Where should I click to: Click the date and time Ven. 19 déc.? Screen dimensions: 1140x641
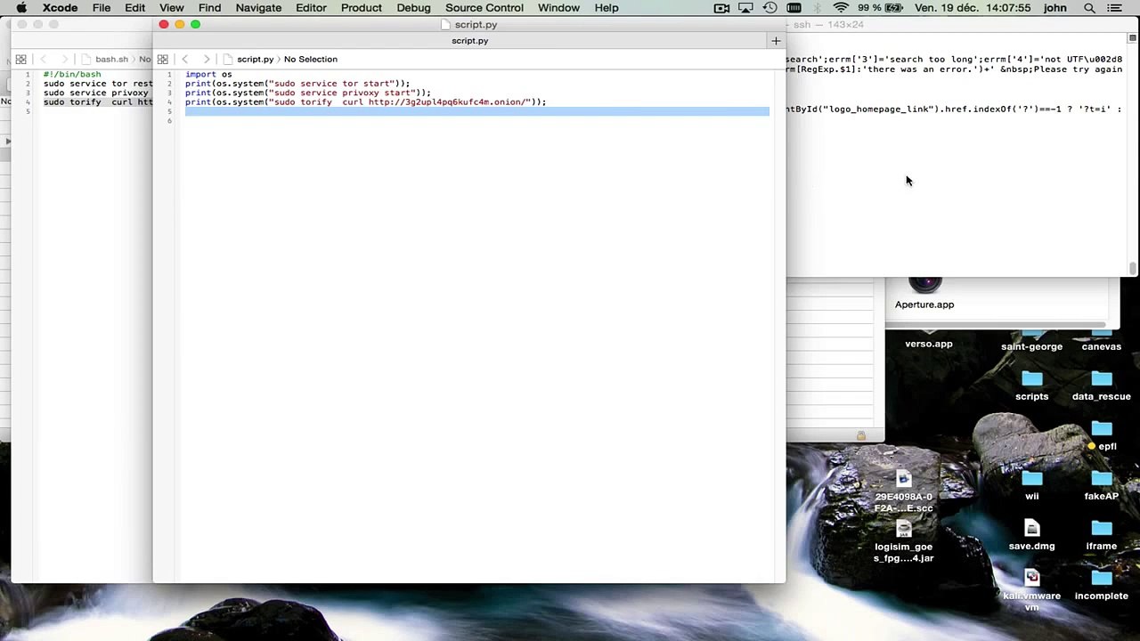click(973, 8)
